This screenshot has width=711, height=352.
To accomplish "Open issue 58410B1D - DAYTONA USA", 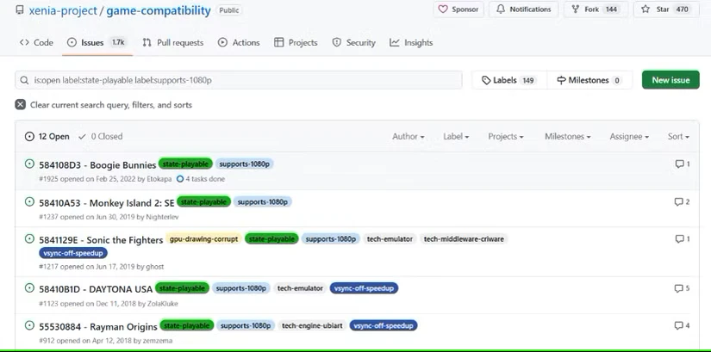I will 96,289.
